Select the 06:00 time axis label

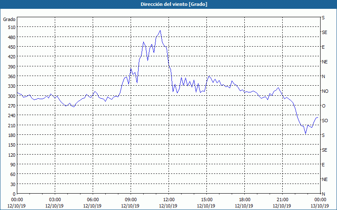93,200
